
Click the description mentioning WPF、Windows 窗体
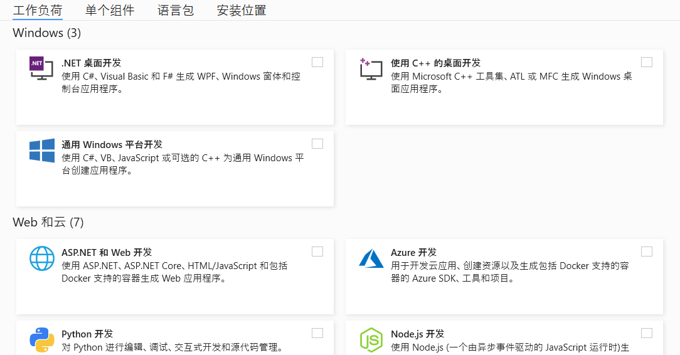(x=181, y=83)
